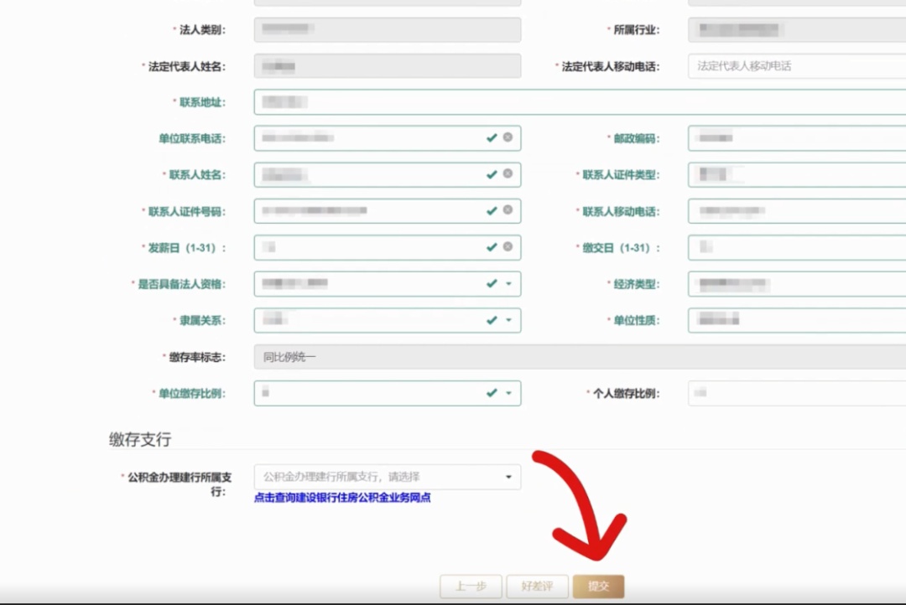Click into the 联系地址 input field
This screenshot has height=605, width=906.
579,102
